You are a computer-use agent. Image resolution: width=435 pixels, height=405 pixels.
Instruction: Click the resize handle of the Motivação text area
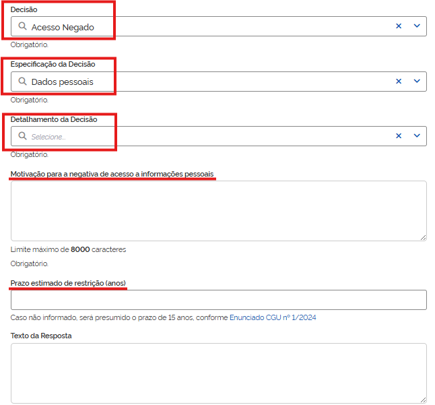pos(423,237)
